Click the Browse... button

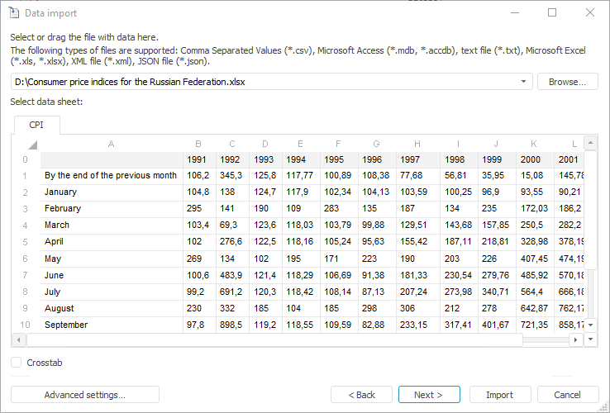coord(567,82)
